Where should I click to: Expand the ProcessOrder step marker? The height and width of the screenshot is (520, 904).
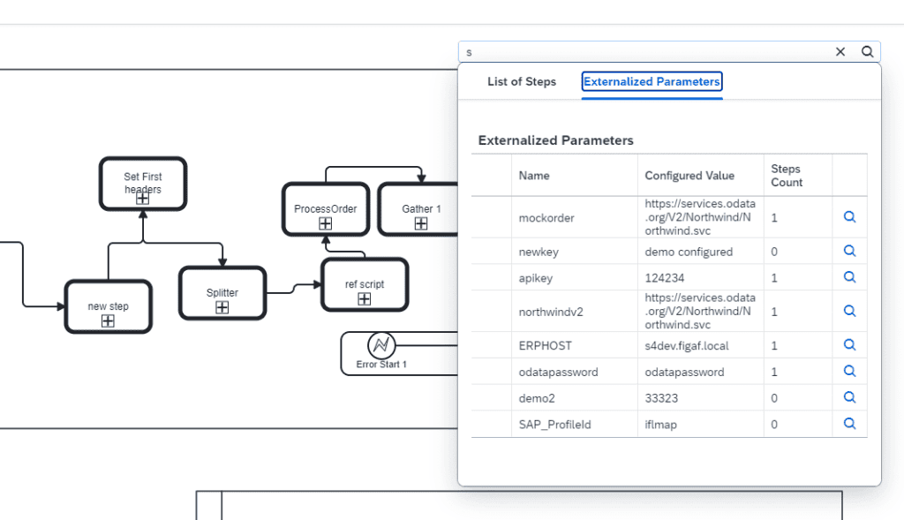click(x=325, y=223)
